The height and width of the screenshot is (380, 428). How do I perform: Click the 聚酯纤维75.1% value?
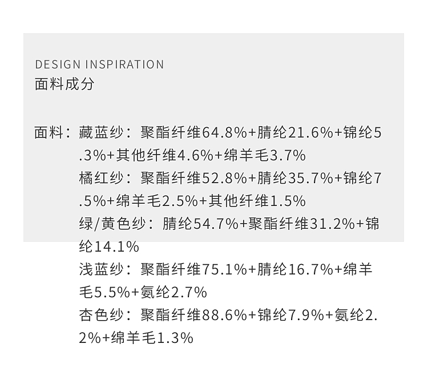[194, 270]
